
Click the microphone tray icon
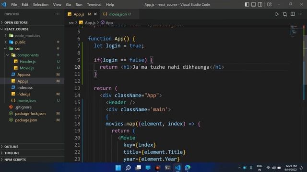251,168
